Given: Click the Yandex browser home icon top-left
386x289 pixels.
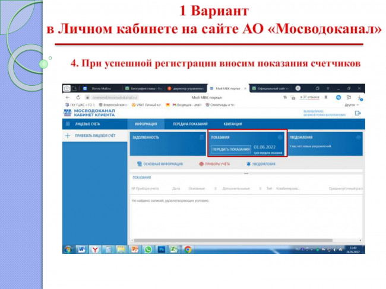Looking at the screenshot, I should [67, 88].
